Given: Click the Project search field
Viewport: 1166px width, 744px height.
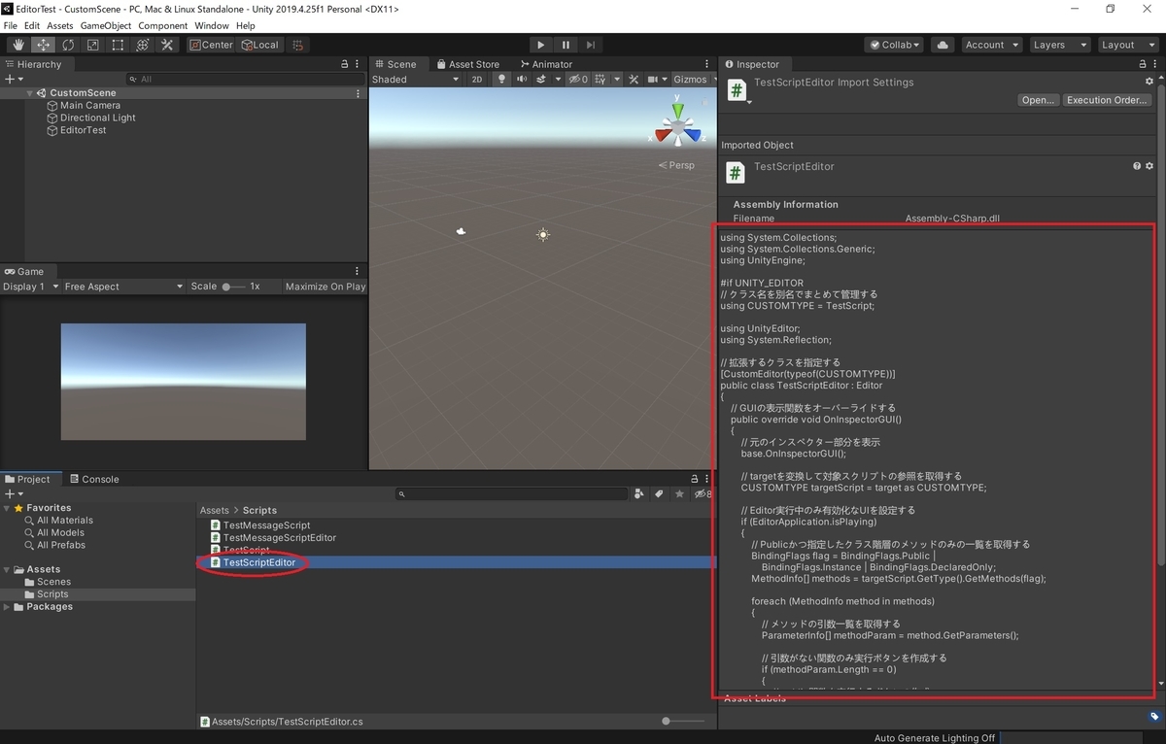Looking at the screenshot, I should (x=510, y=494).
